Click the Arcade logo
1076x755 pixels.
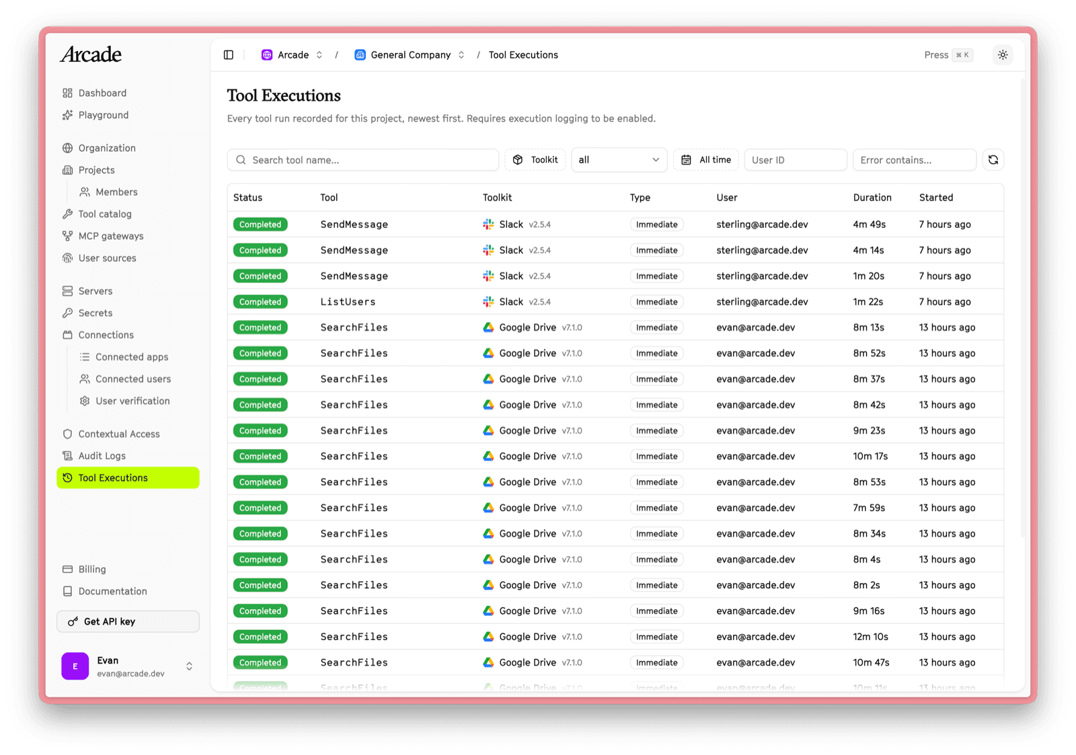click(x=91, y=54)
